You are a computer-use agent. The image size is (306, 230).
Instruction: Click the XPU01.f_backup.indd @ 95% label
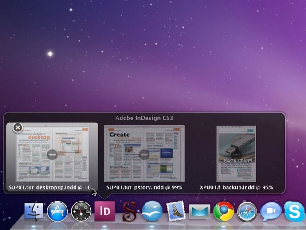tap(236, 187)
